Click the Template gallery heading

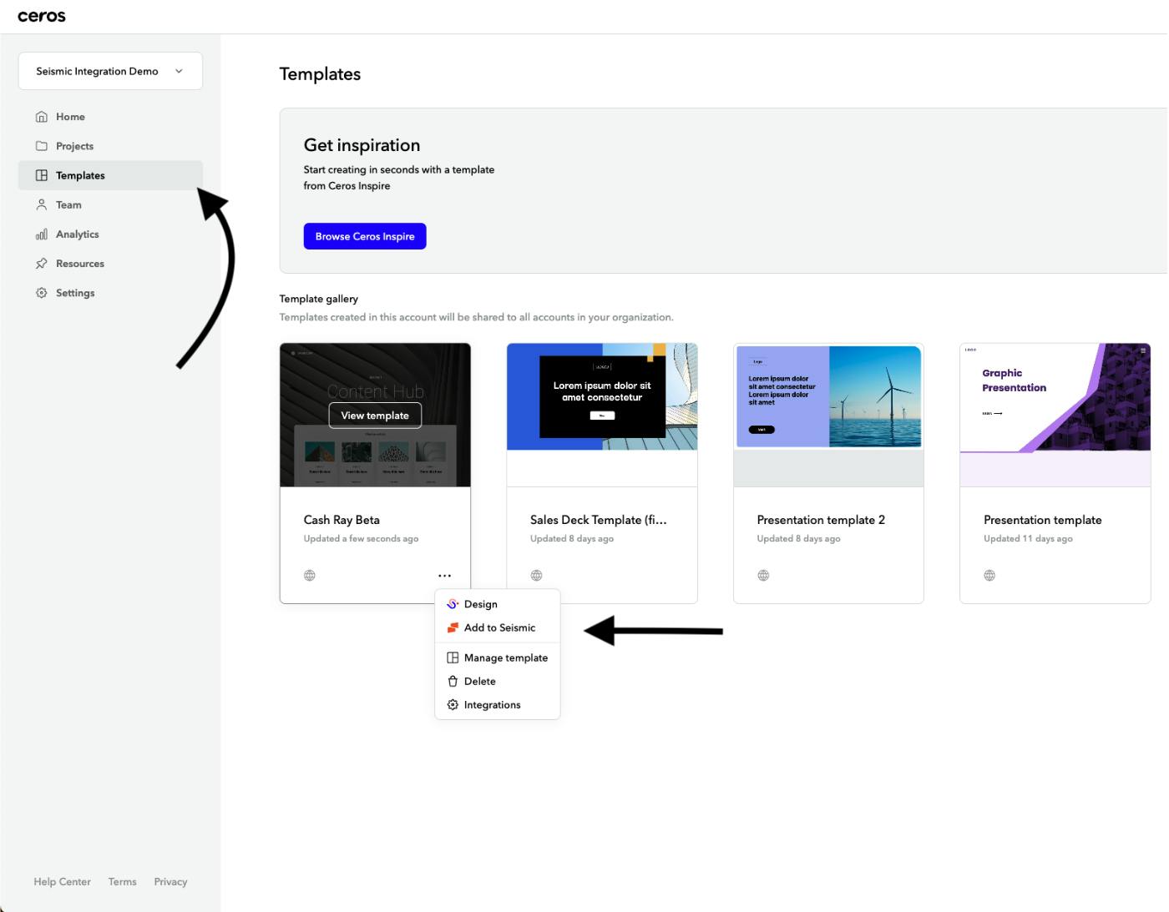(319, 299)
